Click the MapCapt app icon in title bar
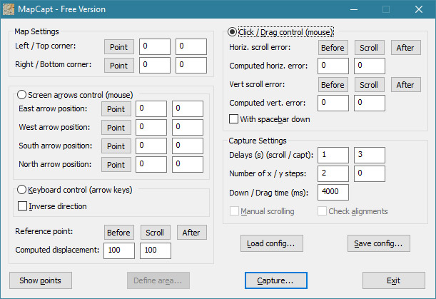Image resolution: width=436 pixels, height=299 pixels. [9, 9]
